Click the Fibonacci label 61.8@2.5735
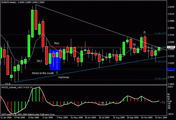Screen dimensions: 176x120 coord(161,33)
